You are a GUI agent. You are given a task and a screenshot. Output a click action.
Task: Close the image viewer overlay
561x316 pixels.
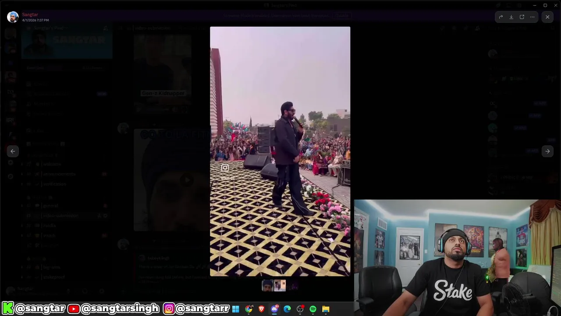pos(547,17)
